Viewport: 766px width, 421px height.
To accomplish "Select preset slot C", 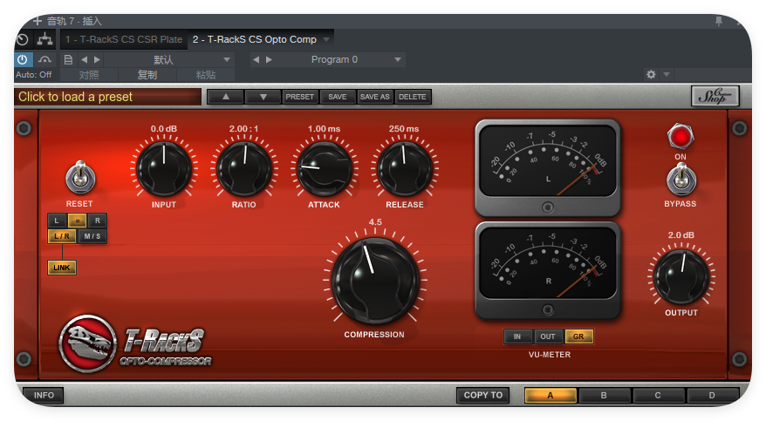I will pos(658,395).
